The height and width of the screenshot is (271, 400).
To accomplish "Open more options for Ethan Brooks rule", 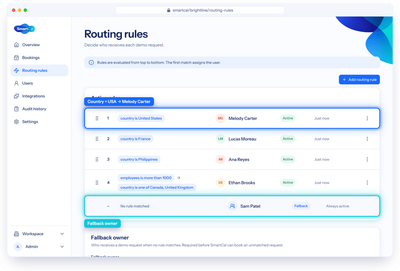I will [367, 183].
